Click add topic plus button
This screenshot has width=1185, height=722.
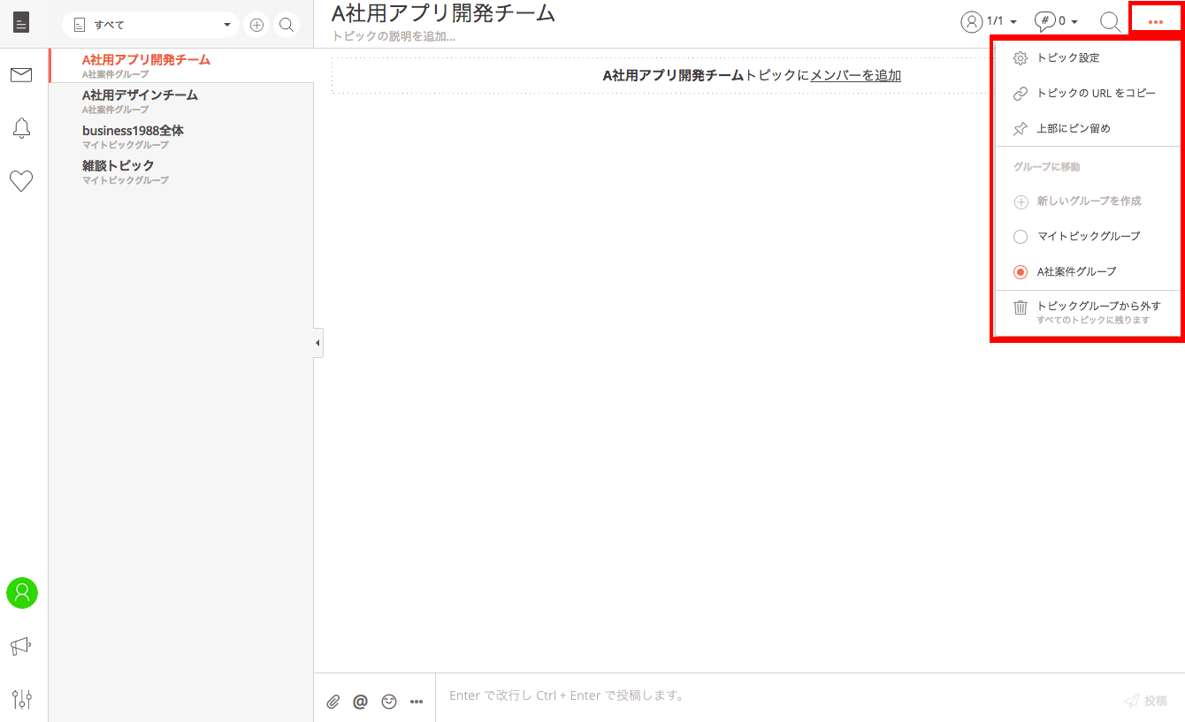[x=256, y=26]
